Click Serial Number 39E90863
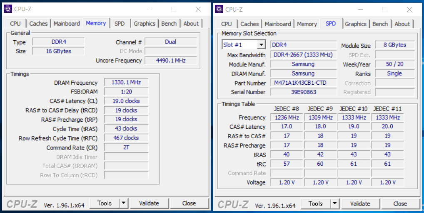This screenshot has height=213, width=424. [x=304, y=92]
